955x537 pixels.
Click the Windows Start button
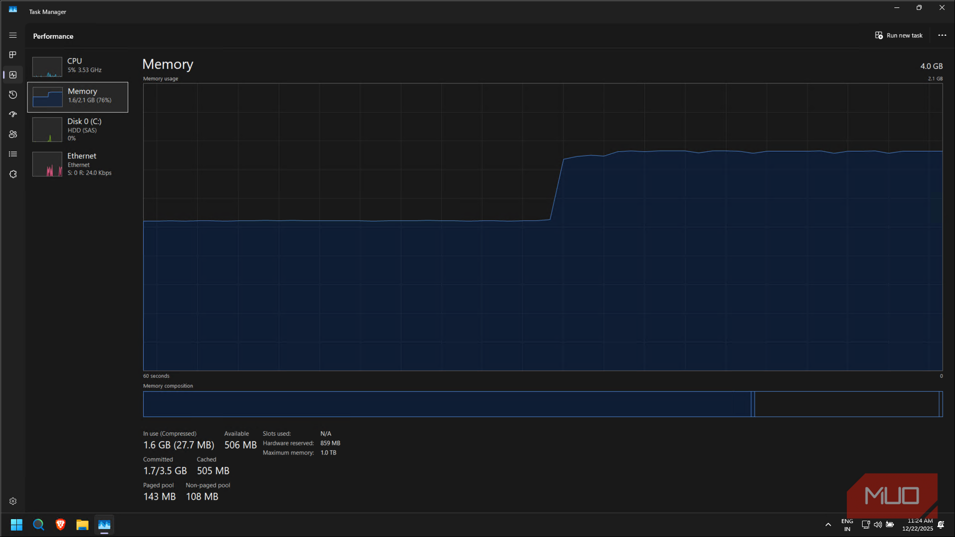click(16, 525)
